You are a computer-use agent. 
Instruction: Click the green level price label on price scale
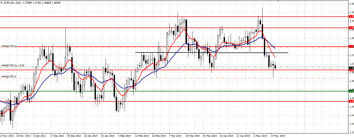[351, 91]
